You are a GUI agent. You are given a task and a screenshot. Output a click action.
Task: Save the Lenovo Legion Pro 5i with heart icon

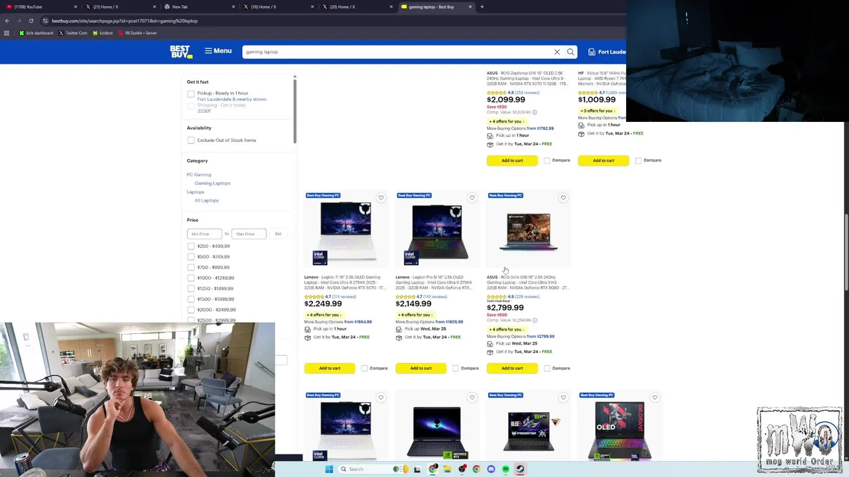click(472, 197)
